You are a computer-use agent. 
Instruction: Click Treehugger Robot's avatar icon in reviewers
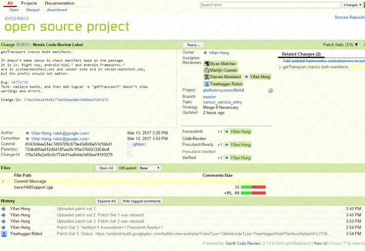(206, 84)
